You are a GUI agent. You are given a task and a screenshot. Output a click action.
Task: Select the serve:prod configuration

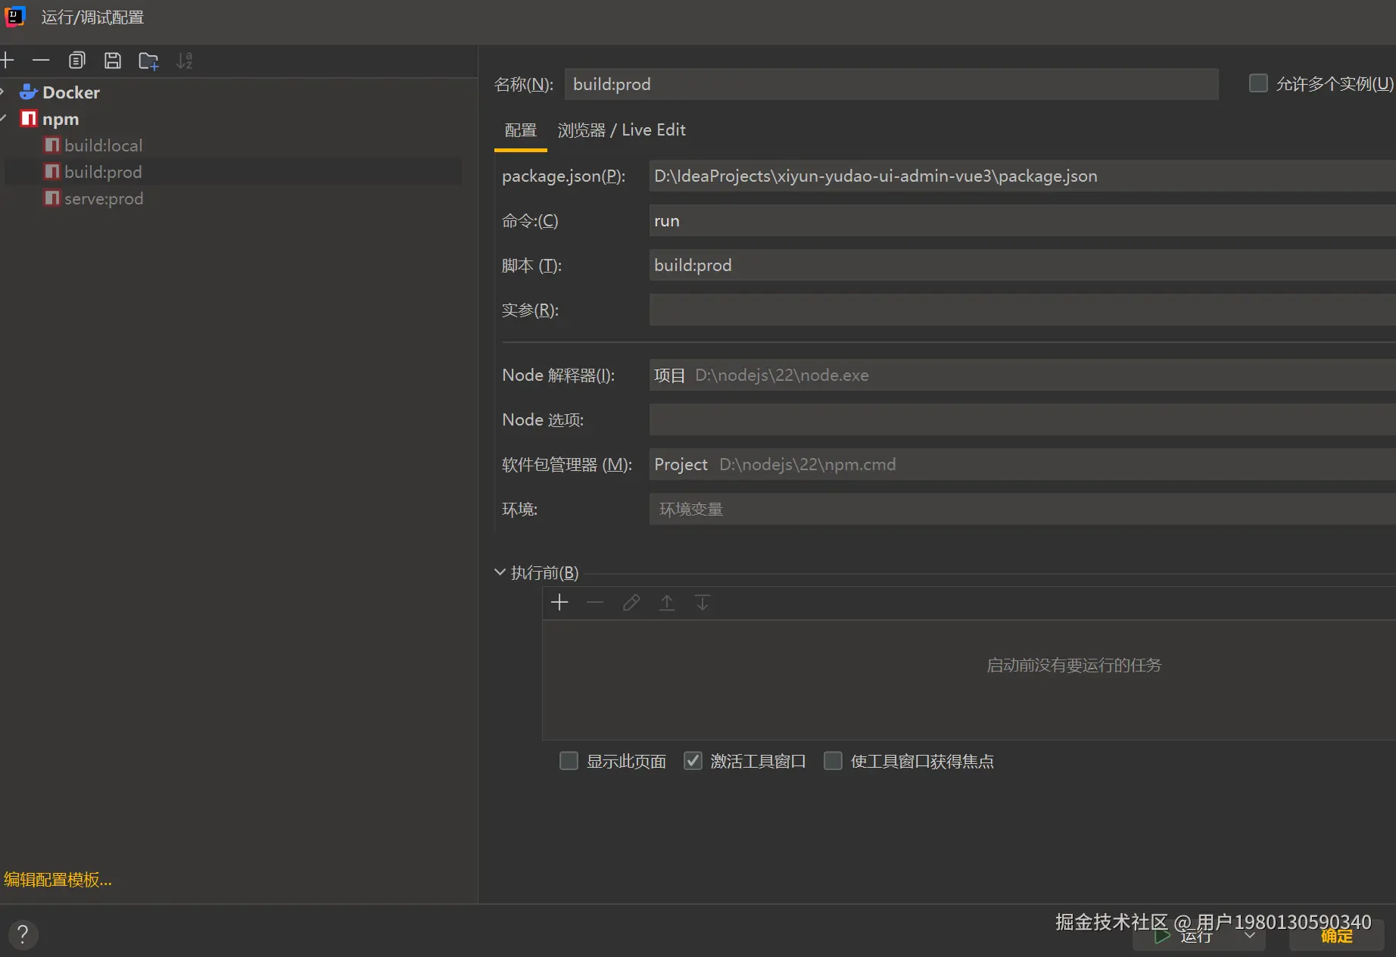(104, 198)
